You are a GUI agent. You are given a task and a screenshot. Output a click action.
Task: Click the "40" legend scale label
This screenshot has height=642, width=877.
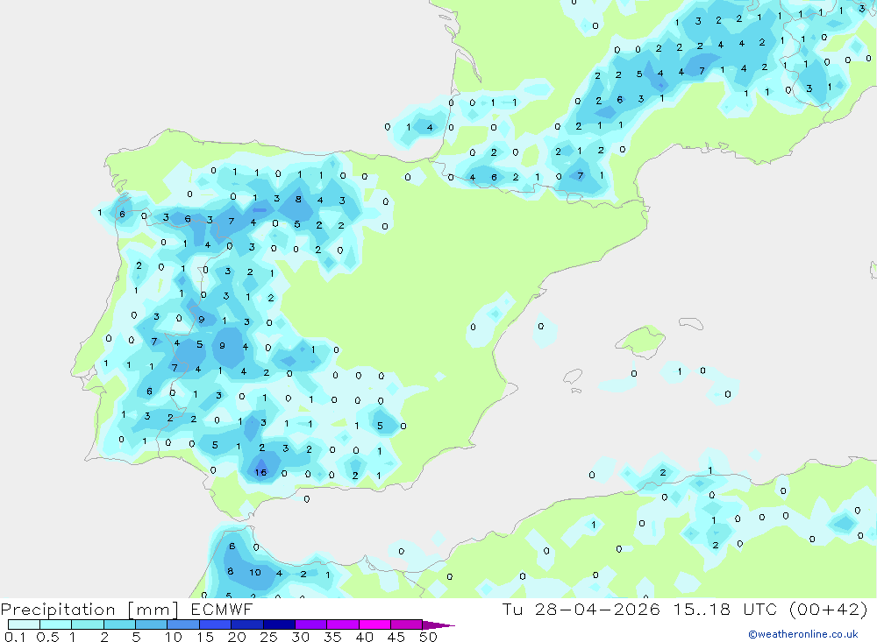[364, 637]
